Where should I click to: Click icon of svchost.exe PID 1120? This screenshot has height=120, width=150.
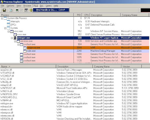[21, 61]
